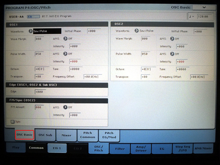Select OSC1 Initial Phase value field

(94, 31)
